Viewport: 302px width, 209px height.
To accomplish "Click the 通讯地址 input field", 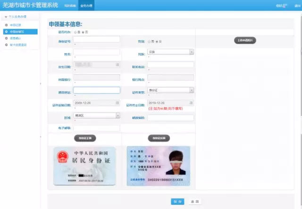I will [x=97, y=90].
